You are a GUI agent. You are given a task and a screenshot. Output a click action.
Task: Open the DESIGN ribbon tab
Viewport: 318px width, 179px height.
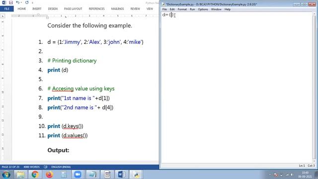[53, 9]
